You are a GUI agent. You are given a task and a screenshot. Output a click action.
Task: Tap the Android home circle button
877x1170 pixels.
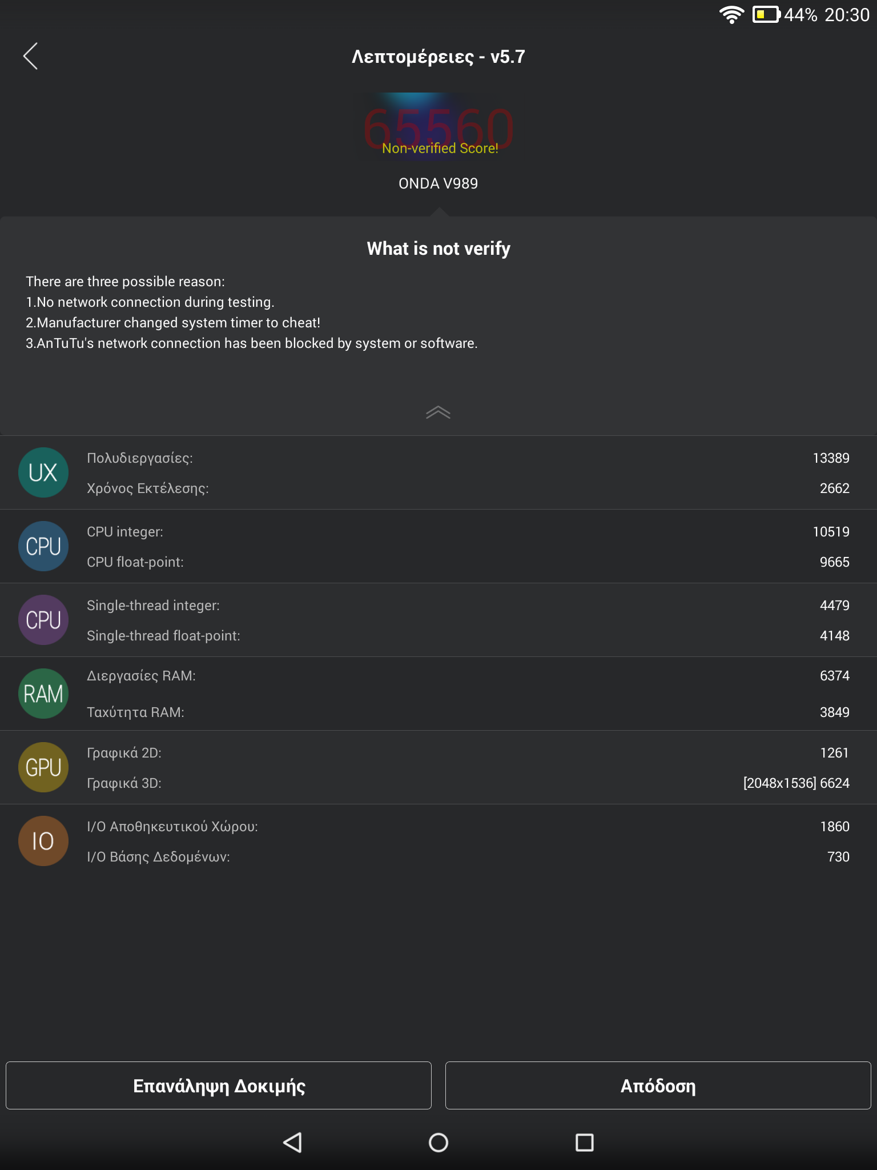pyautogui.click(x=438, y=1143)
